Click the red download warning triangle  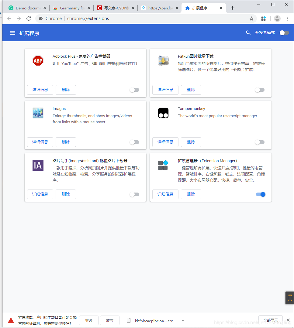pyautogui.click(x=11, y=320)
